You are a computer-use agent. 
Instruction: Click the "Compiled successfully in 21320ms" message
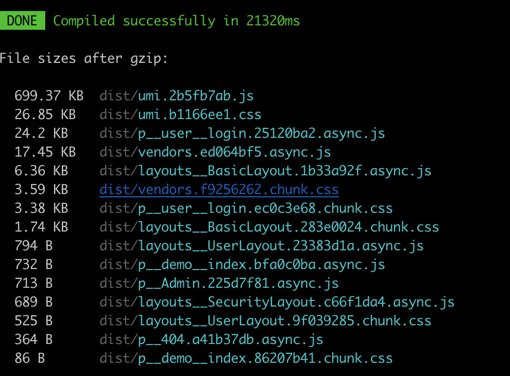[x=177, y=21]
